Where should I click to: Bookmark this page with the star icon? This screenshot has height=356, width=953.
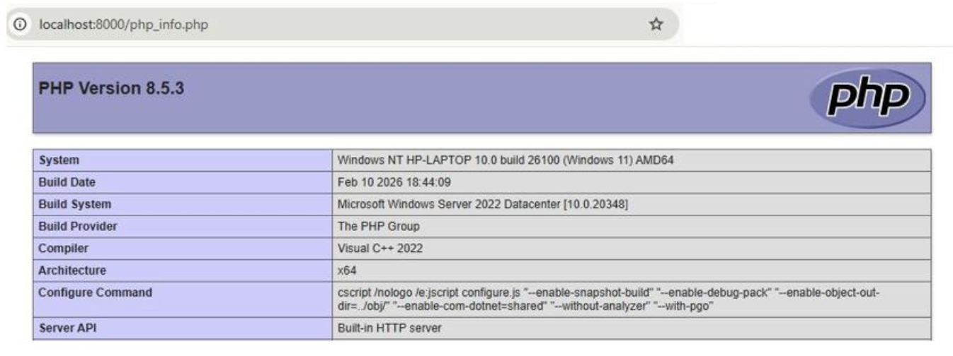(x=656, y=24)
